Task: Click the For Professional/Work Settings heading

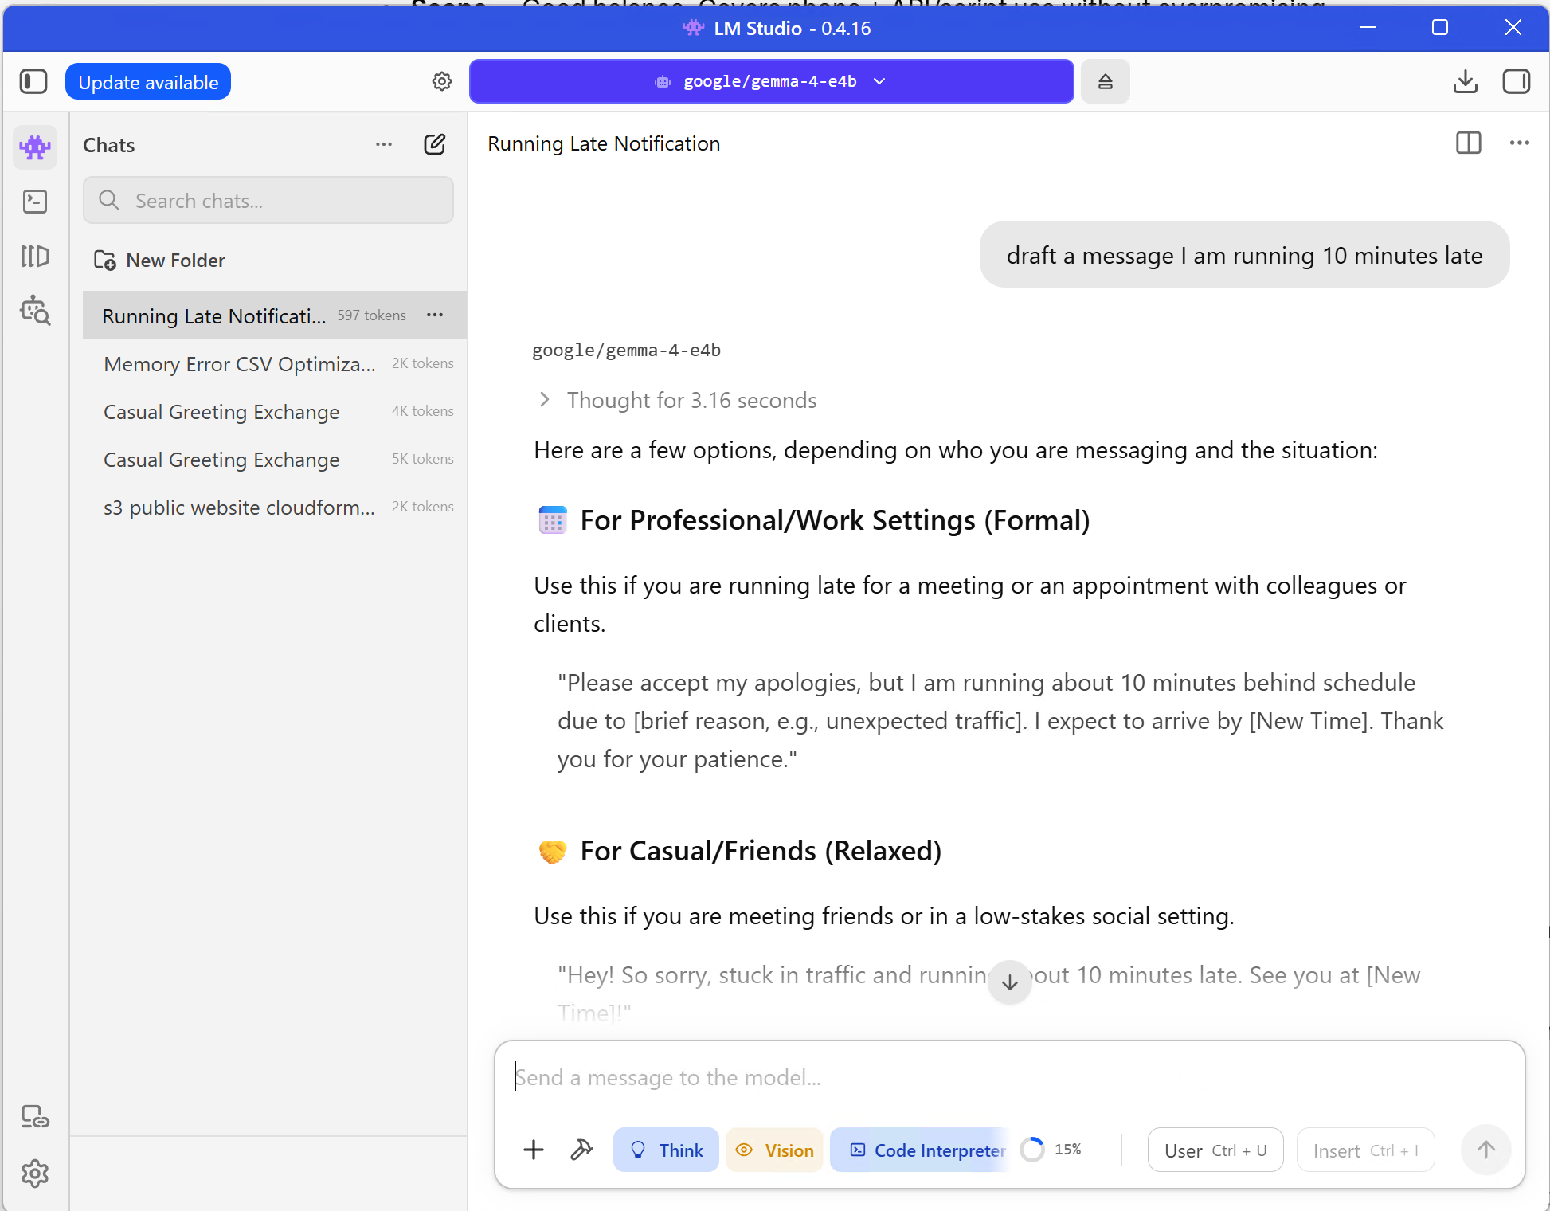Action: (x=835, y=520)
